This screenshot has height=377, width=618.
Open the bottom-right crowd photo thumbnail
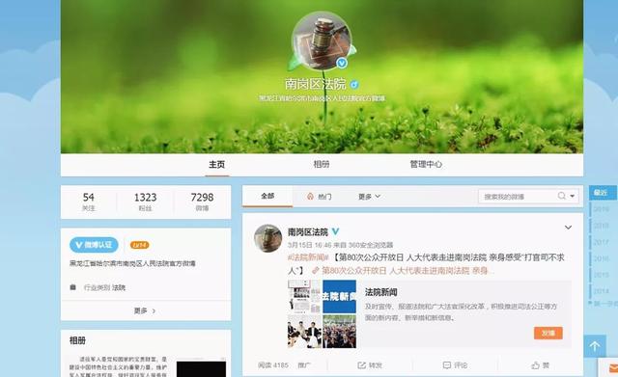[x=339, y=332]
